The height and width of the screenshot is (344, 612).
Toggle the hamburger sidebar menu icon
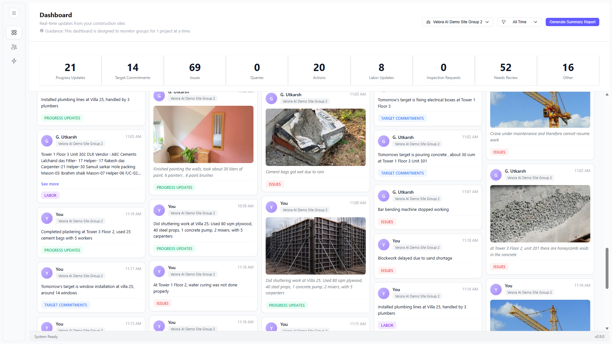14,13
